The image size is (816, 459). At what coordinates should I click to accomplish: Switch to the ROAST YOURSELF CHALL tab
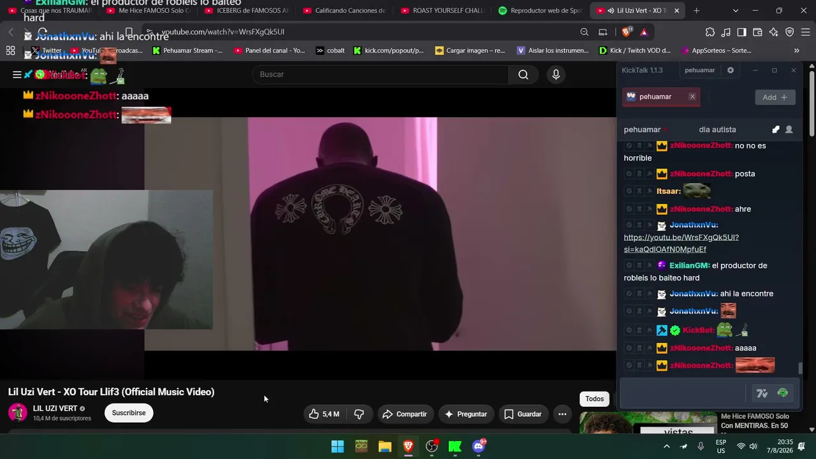(x=444, y=11)
